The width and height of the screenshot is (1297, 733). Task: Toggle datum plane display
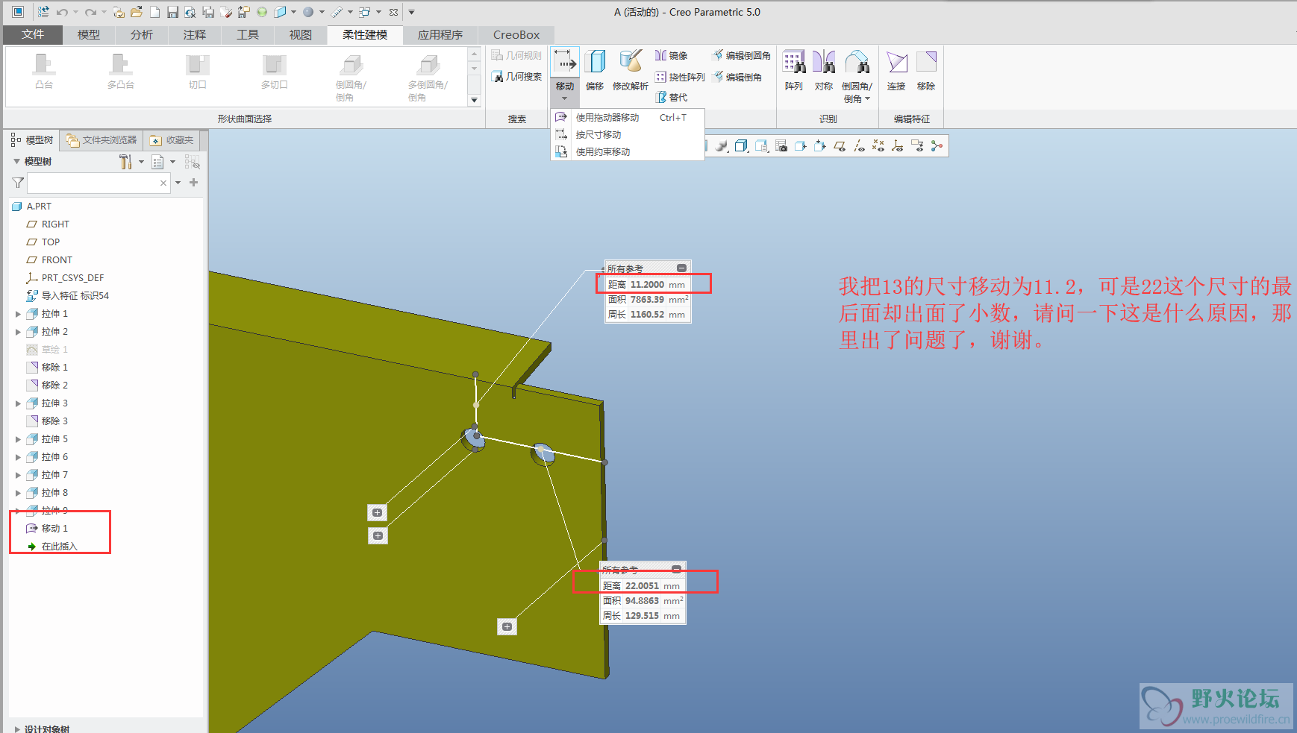point(840,146)
